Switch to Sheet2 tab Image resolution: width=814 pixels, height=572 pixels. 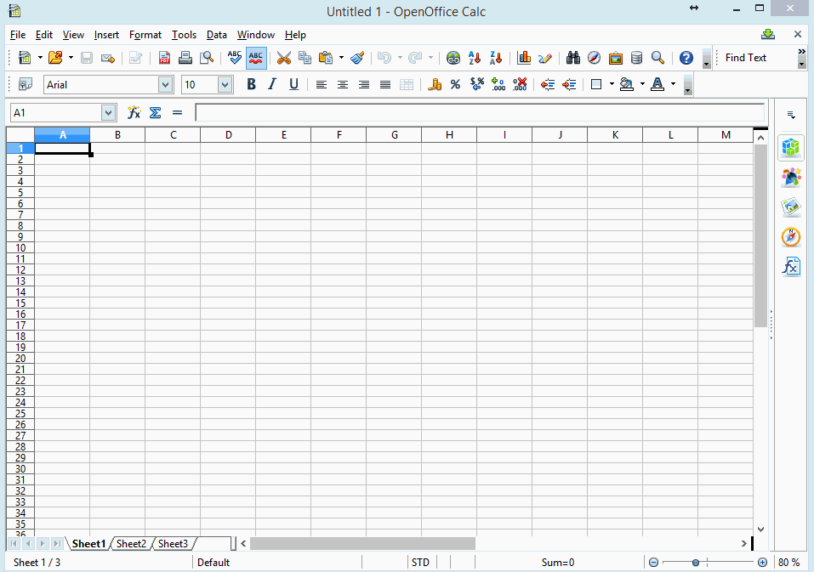[131, 543]
